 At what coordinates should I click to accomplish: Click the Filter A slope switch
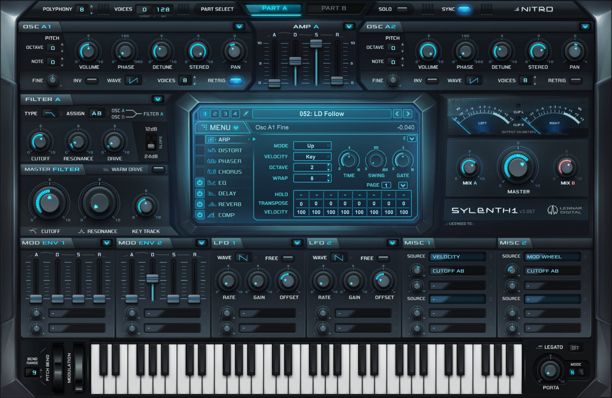151,142
